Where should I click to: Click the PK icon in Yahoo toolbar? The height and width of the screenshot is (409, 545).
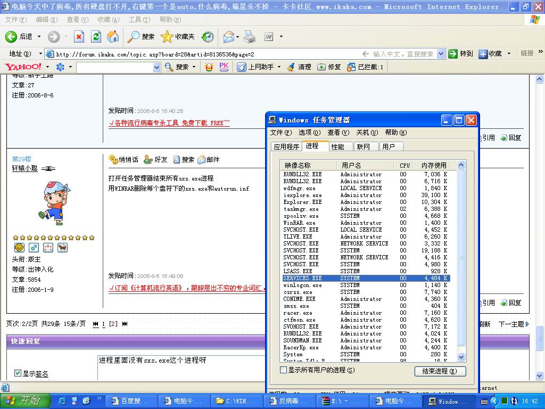[x=224, y=67]
